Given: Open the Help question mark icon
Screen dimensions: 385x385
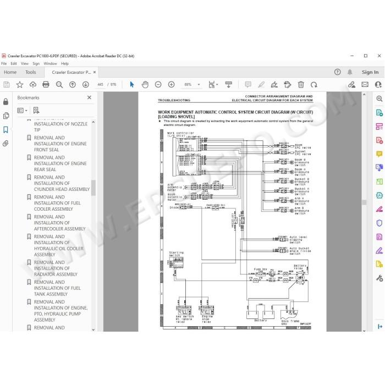Looking at the screenshot, I should 337,72.
